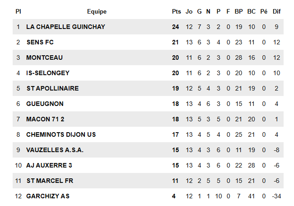Click the LA CHAPELLE GUINCHAY team name

click(x=65, y=27)
